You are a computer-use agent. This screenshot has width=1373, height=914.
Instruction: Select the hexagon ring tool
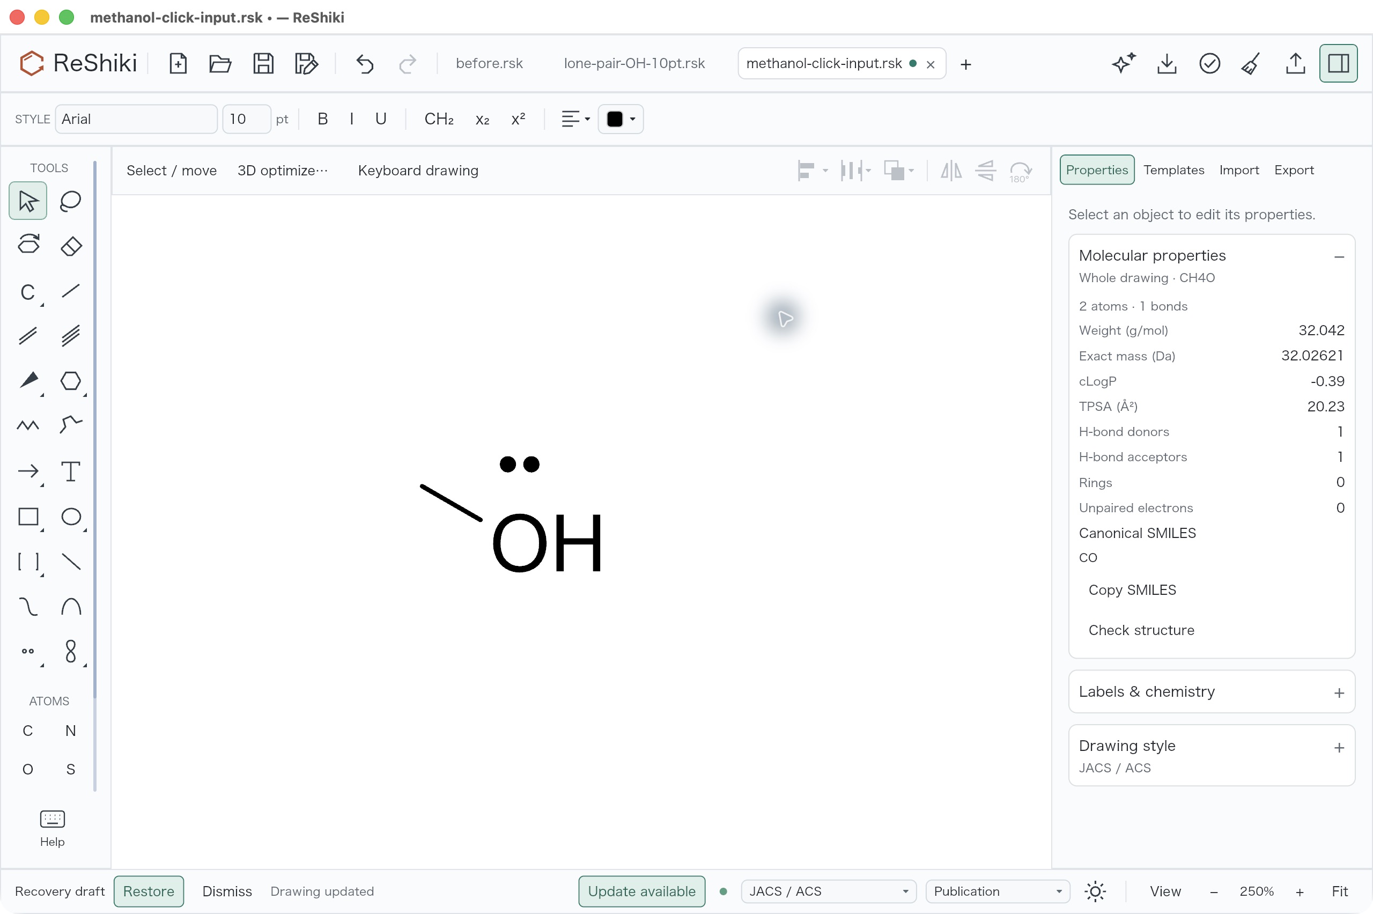pos(70,381)
